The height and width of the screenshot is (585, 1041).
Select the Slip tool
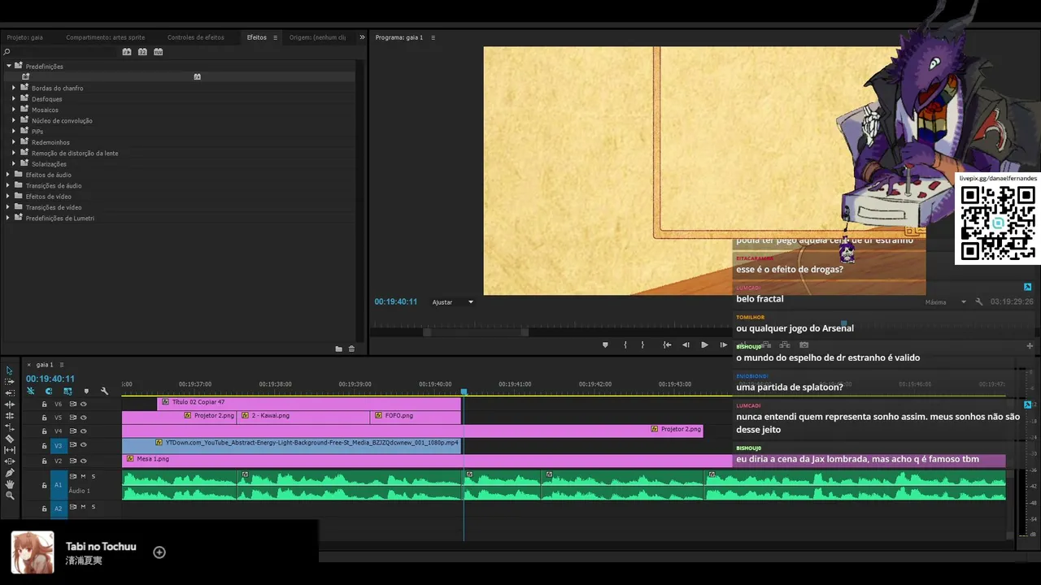click(x=10, y=450)
